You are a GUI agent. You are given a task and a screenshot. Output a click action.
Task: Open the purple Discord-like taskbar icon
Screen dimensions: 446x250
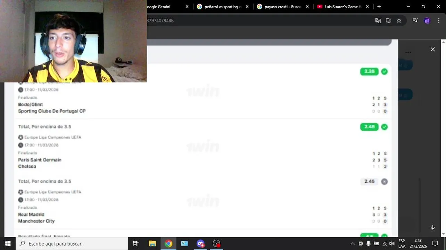click(201, 243)
